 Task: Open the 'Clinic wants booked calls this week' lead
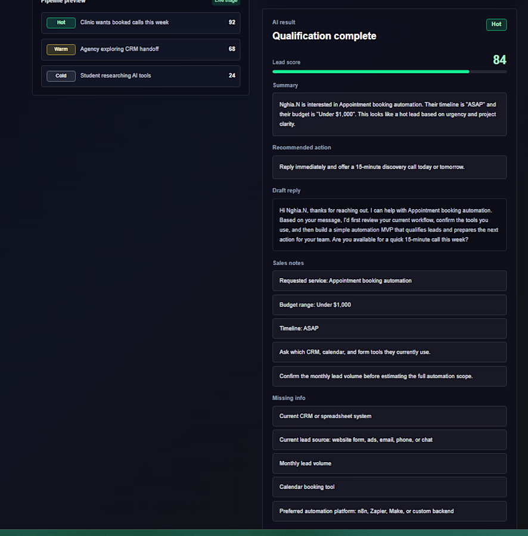(x=141, y=23)
